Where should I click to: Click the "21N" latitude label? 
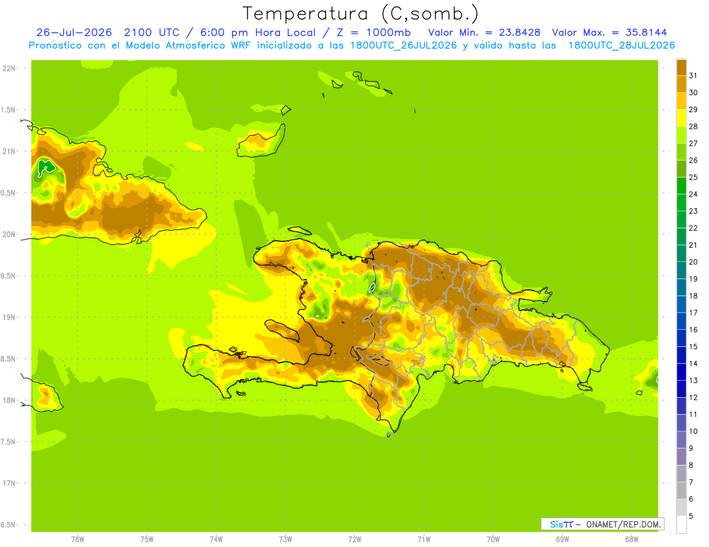[9, 152]
